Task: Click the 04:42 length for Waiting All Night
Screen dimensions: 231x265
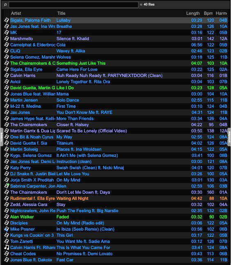Action: [x=197, y=198]
